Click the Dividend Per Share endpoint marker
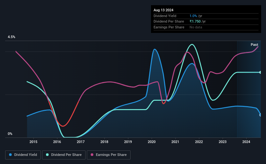The width and height of the screenshot is (266, 164). 260,72
